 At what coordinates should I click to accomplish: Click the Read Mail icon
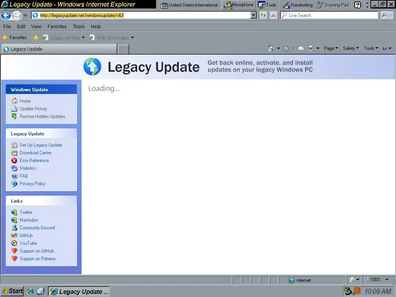click(301, 48)
